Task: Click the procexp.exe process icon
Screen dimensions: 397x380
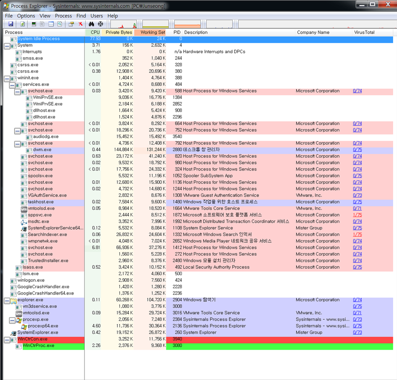Action: [19, 320]
